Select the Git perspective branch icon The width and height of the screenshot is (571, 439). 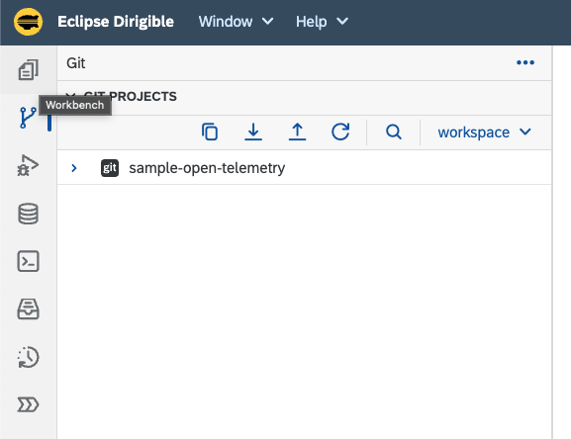point(28,118)
